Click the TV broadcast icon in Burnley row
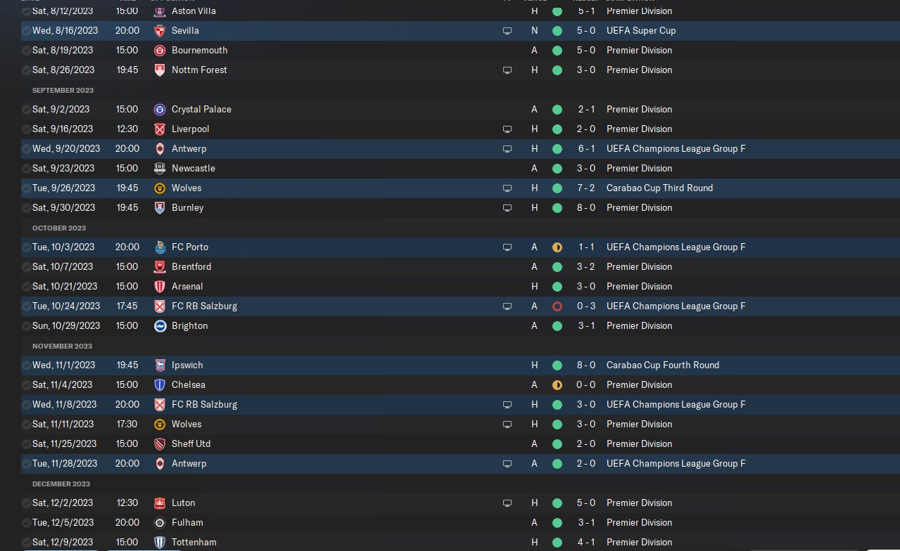 tap(507, 208)
